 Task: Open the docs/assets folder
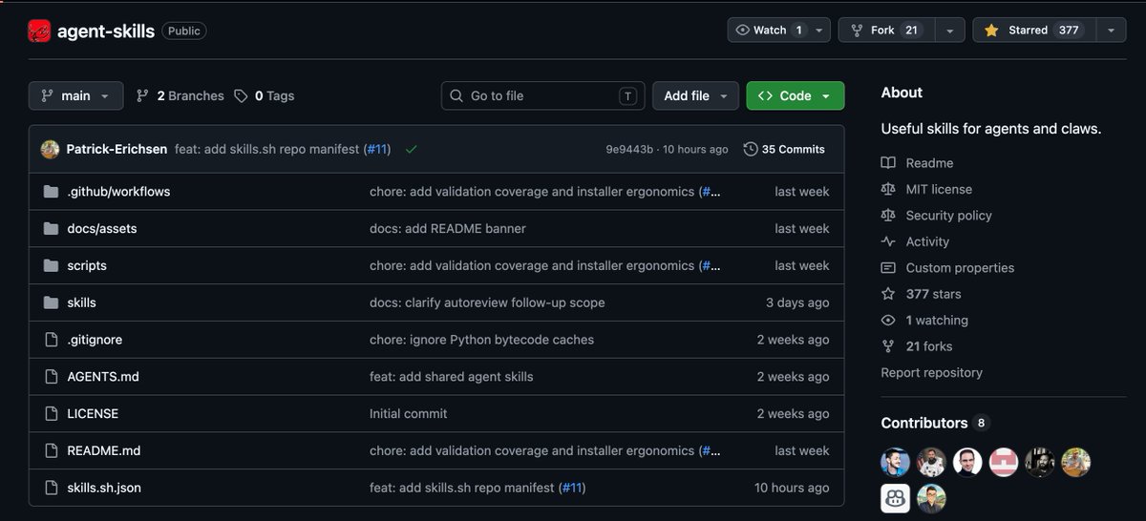(102, 229)
